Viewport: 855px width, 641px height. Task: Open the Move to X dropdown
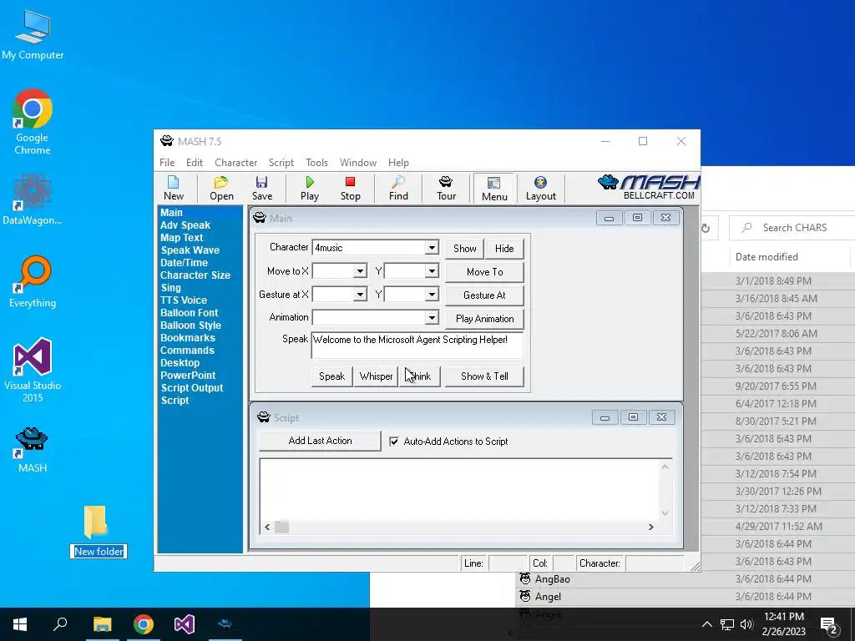click(x=360, y=271)
